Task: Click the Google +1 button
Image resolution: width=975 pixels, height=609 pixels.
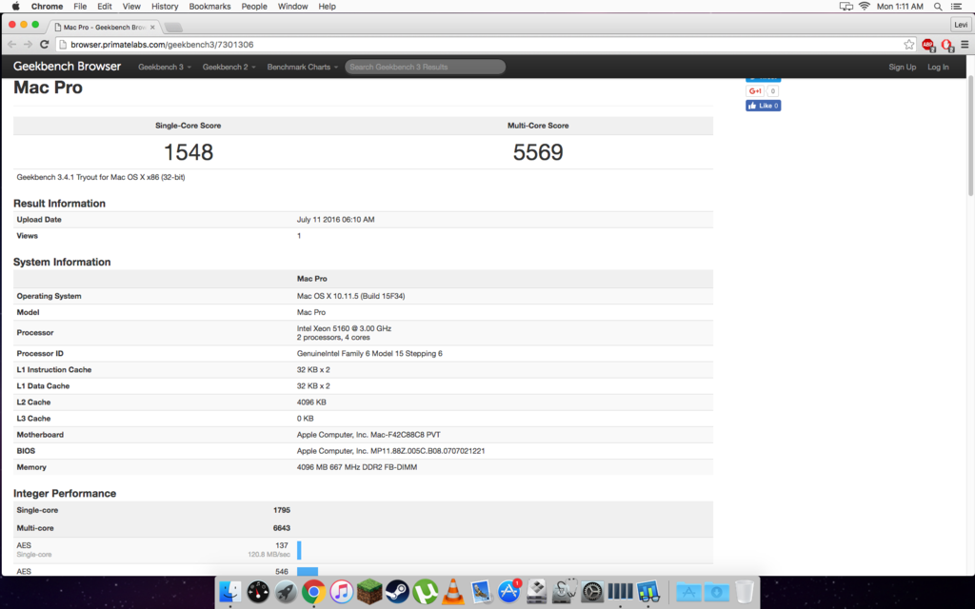Action: point(755,90)
